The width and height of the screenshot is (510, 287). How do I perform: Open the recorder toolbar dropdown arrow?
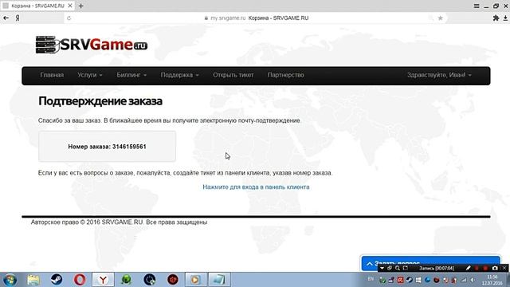pos(382,268)
